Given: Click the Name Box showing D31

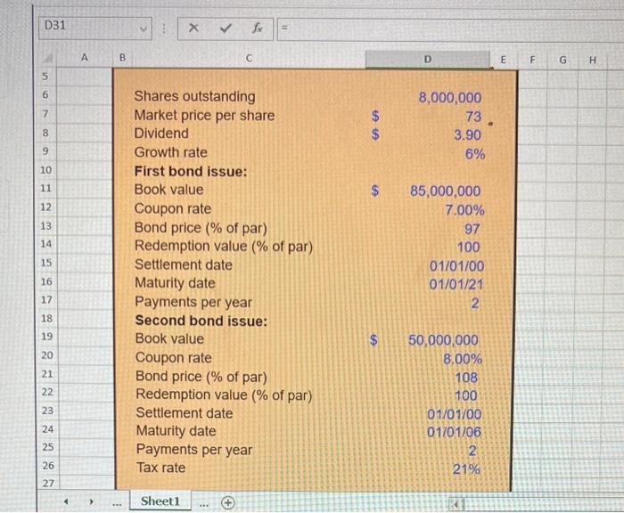Looking at the screenshot, I should coord(95,28).
